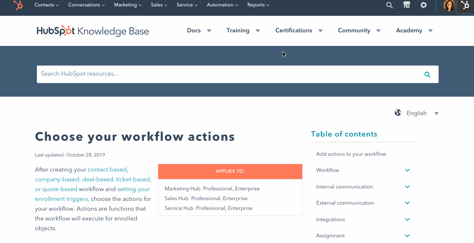Open the Marketing menu
This screenshot has width=474, height=243.
click(128, 5)
